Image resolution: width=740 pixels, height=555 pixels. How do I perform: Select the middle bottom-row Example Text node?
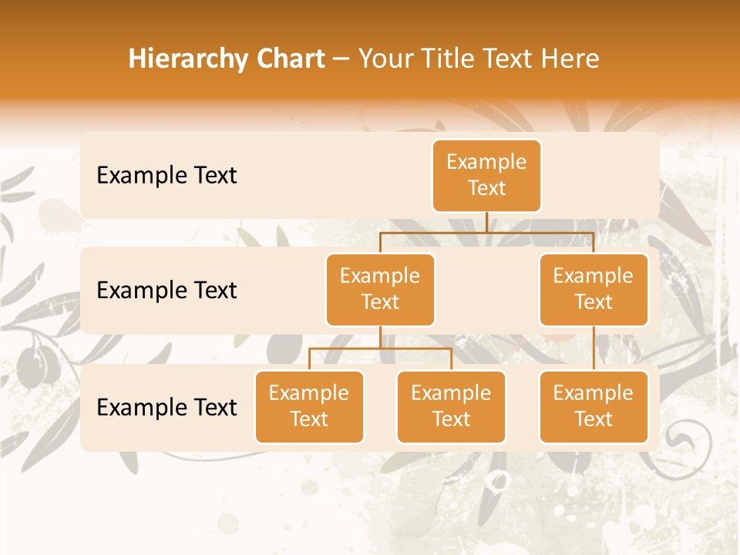451,407
